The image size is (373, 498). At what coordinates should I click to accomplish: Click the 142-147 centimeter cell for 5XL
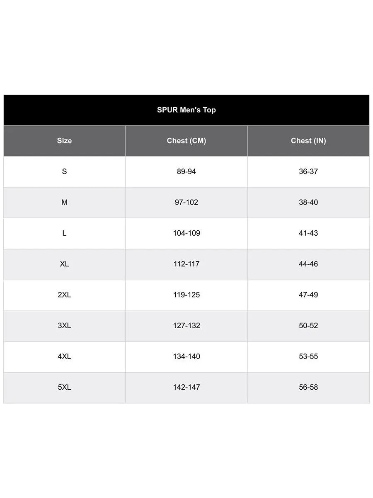[x=186, y=387]
